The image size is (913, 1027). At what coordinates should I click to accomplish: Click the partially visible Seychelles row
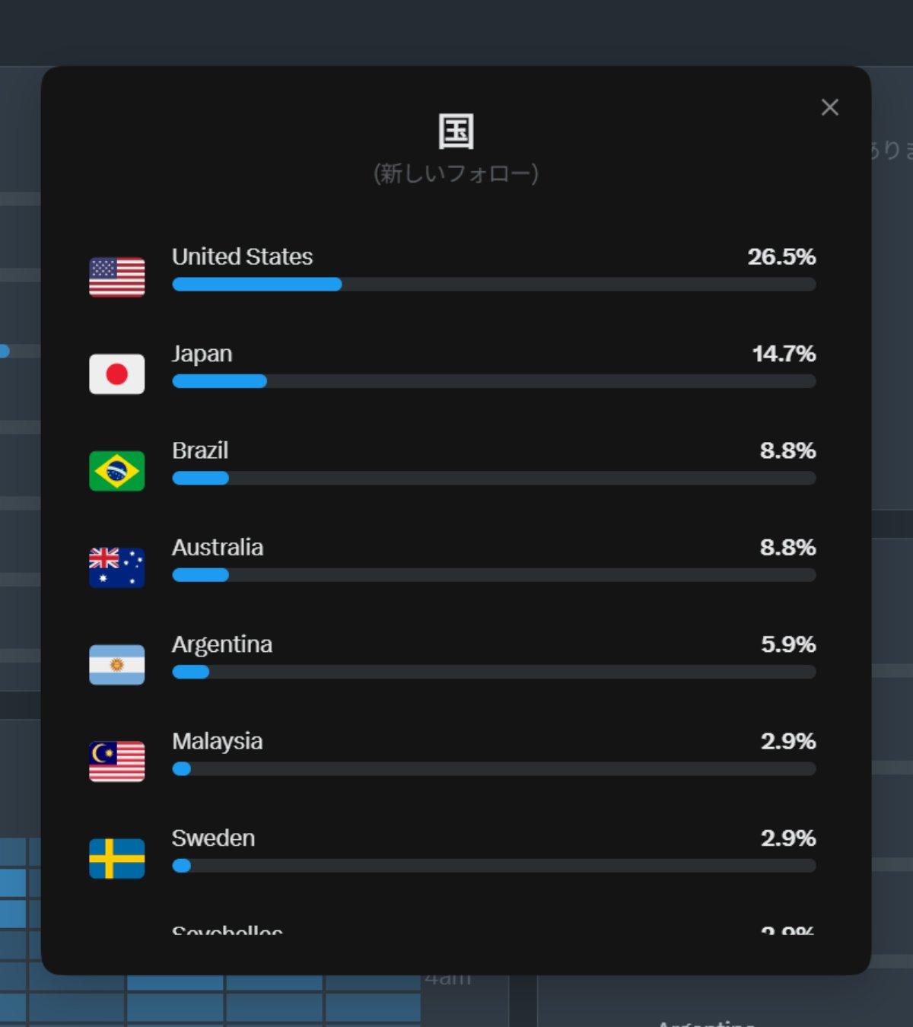coord(494,929)
